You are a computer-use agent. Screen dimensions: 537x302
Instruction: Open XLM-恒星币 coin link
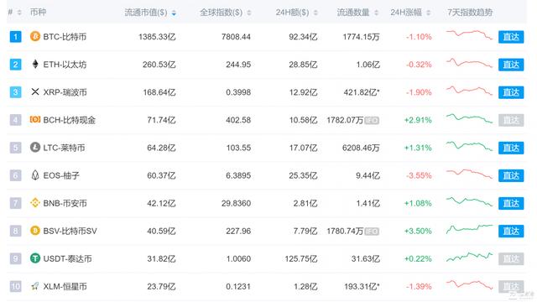(65, 286)
